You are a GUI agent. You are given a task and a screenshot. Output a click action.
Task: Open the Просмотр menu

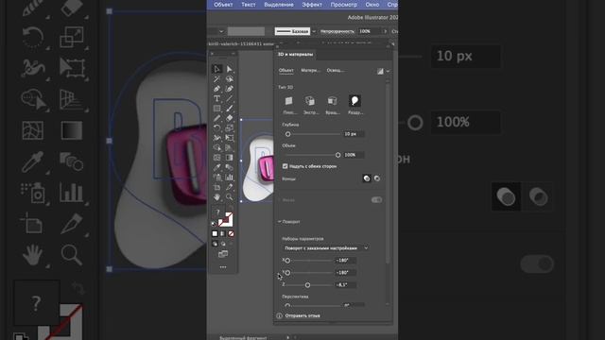[x=344, y=5]
